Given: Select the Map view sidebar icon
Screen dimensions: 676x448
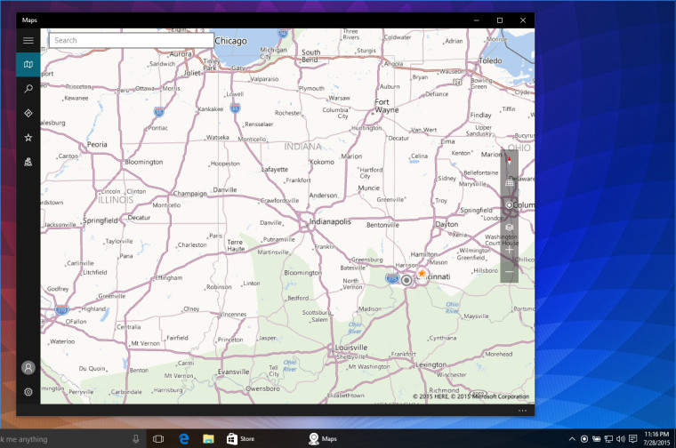Looking at the screenshot, I should (x=28, y=65).
